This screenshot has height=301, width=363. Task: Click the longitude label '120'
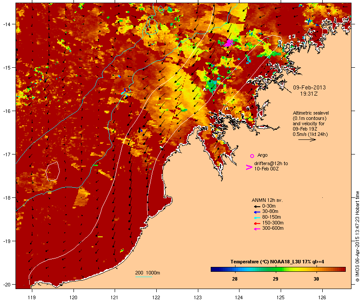73,297
